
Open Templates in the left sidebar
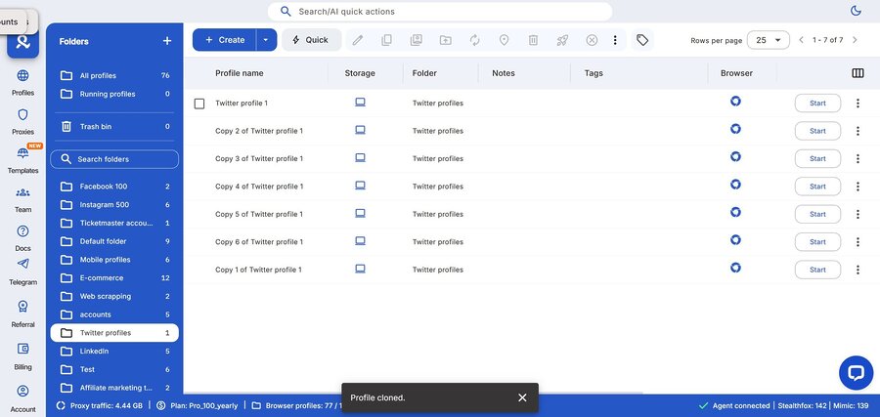click(x=23, y=160)
